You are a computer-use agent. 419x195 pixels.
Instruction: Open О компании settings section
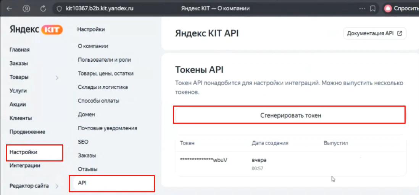coord(93,46)
